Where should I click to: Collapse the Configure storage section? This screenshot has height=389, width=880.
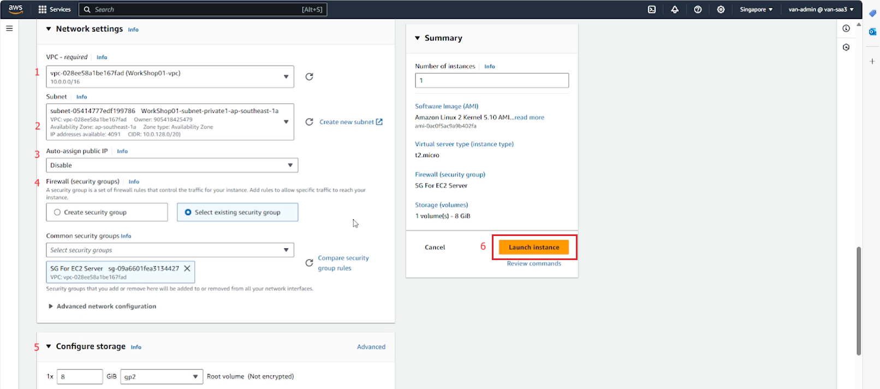tap(49, 346)
